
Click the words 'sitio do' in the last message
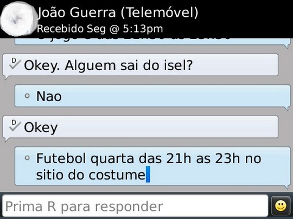coord(60,175)
